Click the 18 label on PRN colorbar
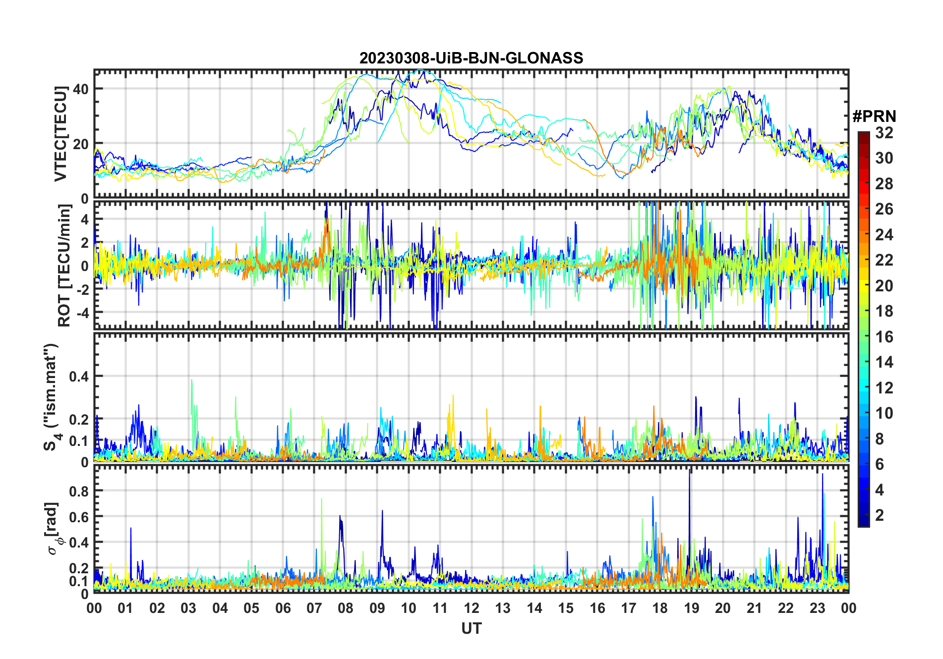Viewport: 943px width, 659px height. click(884, 311)
